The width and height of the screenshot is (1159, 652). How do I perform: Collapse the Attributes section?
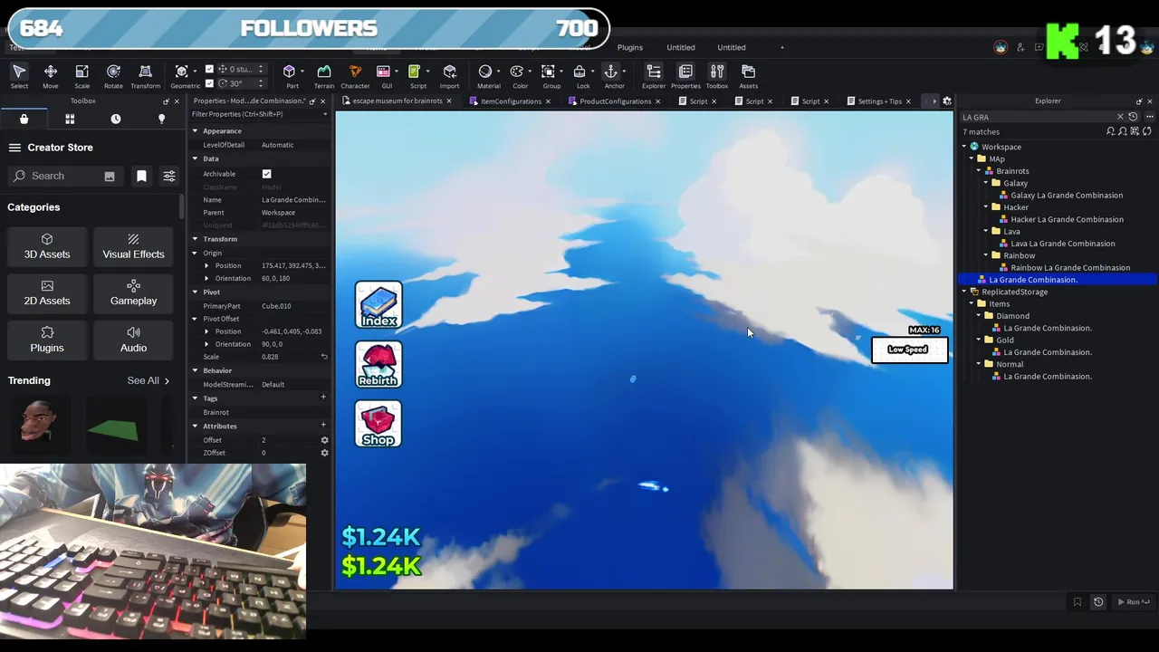tap(195, 426)
